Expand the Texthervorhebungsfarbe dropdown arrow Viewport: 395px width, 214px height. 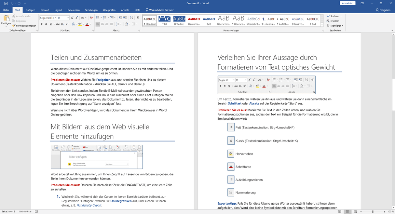[84, 24]
